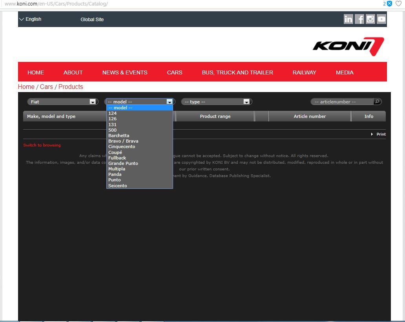Choose the '-- model --' placeholder option
This screenshot has height=322, width=405.
139,108
